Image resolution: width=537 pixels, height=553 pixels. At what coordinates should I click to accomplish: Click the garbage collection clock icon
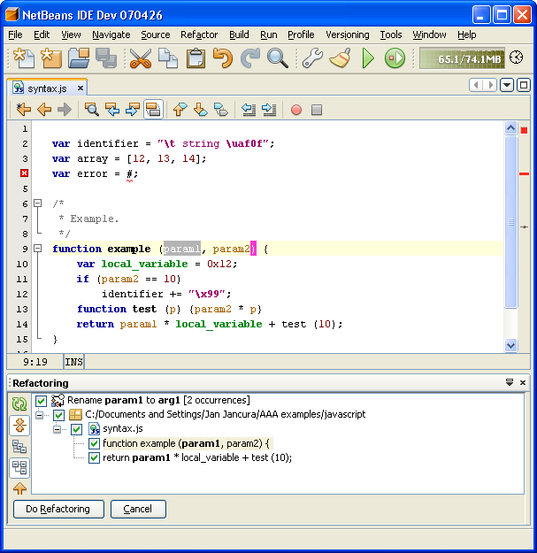pyautogui.click(x=516, y=58)
